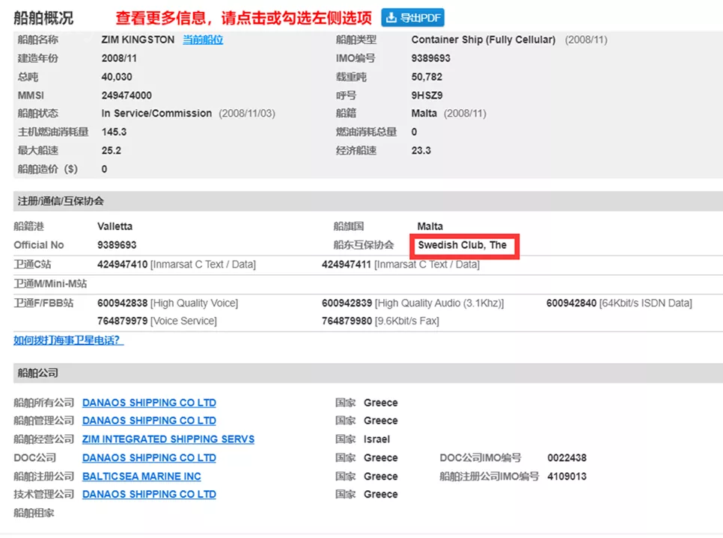
Task: Select registered company IMO number 4109013
Action: click(567, 476)
